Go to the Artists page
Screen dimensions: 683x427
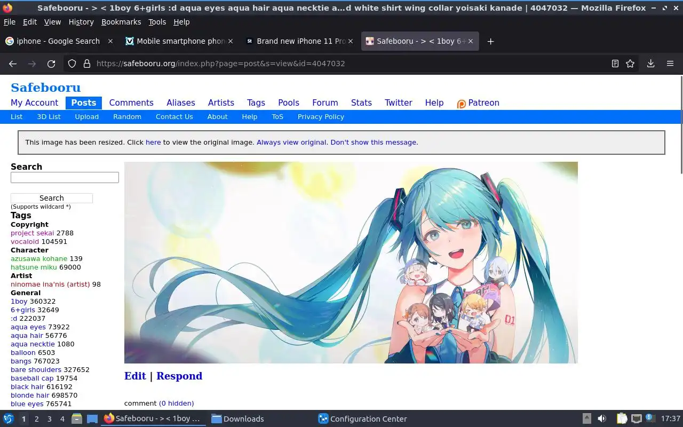coord(221,103)
